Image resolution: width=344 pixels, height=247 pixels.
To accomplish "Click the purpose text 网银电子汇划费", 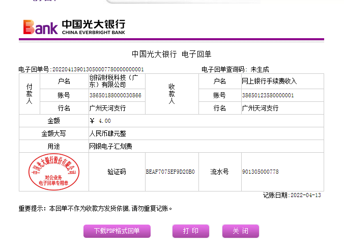I will click(x=110, y=146).
